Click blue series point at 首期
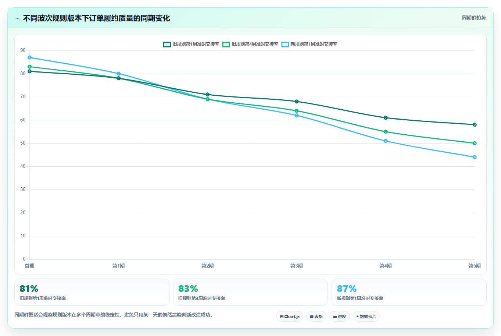The width and height of the screenshot is (501, 336). [29, 57]
